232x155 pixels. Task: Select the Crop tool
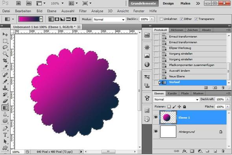(x=5, y=60)
